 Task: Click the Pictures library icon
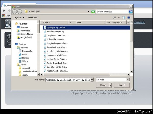[20, 58]
